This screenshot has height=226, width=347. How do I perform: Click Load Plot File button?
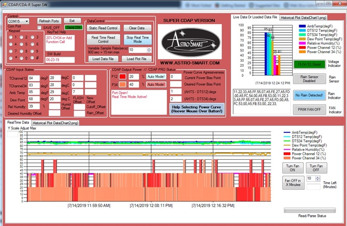[x=136, y=59]
